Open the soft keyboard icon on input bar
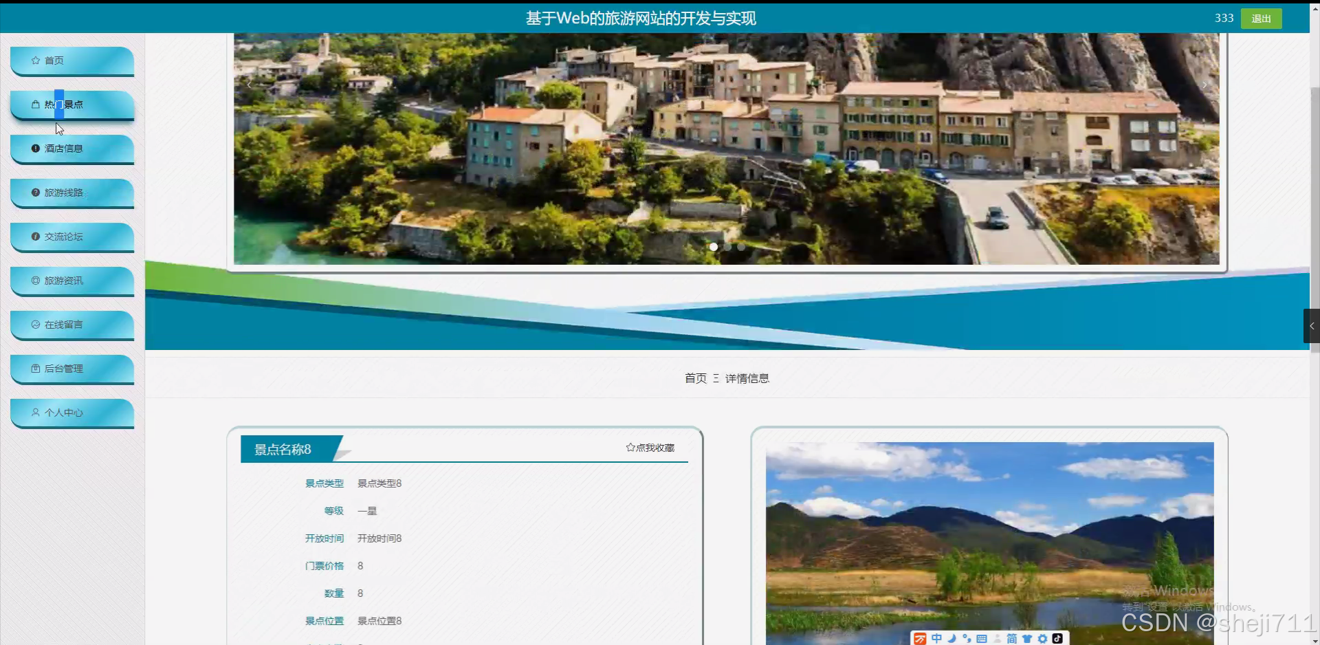 982,638
